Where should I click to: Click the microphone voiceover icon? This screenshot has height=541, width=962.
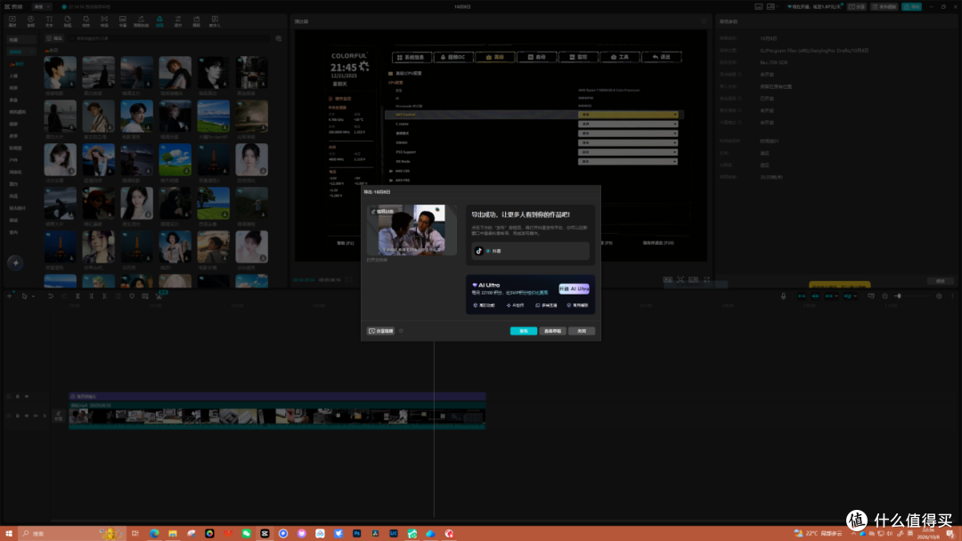click(784, 296)
